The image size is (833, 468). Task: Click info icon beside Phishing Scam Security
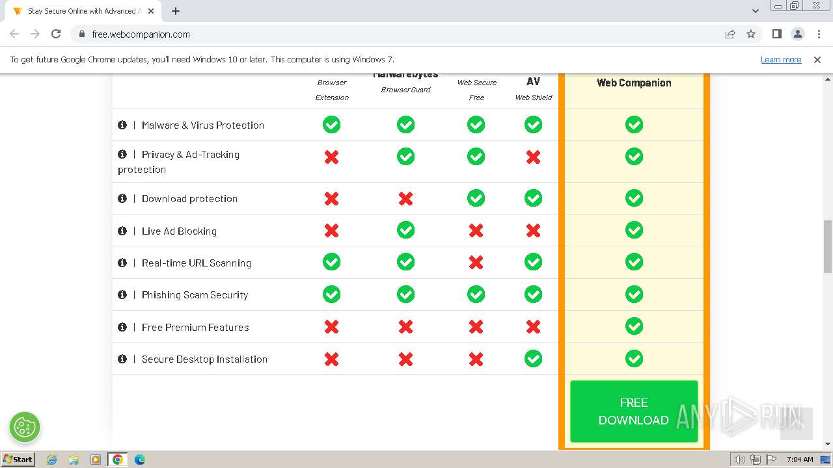click(122, 294)
